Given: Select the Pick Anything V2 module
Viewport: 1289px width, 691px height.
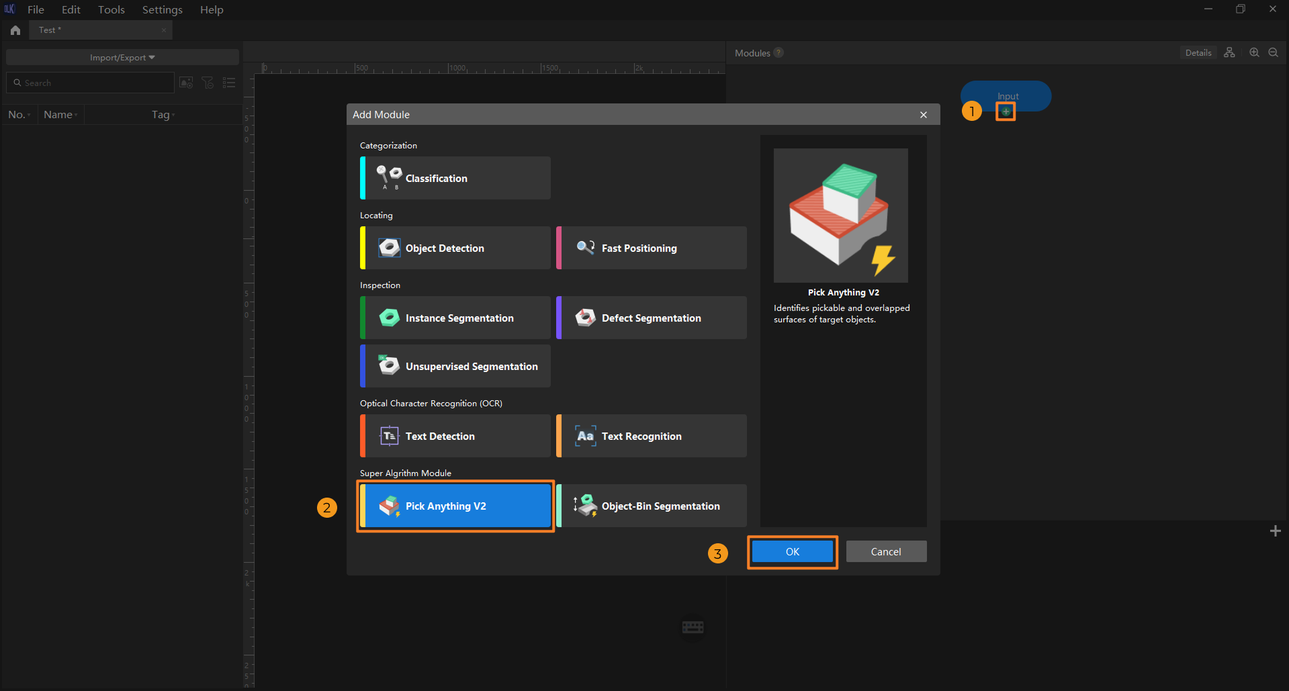Looking at the screenshot, I should point(455,506).
